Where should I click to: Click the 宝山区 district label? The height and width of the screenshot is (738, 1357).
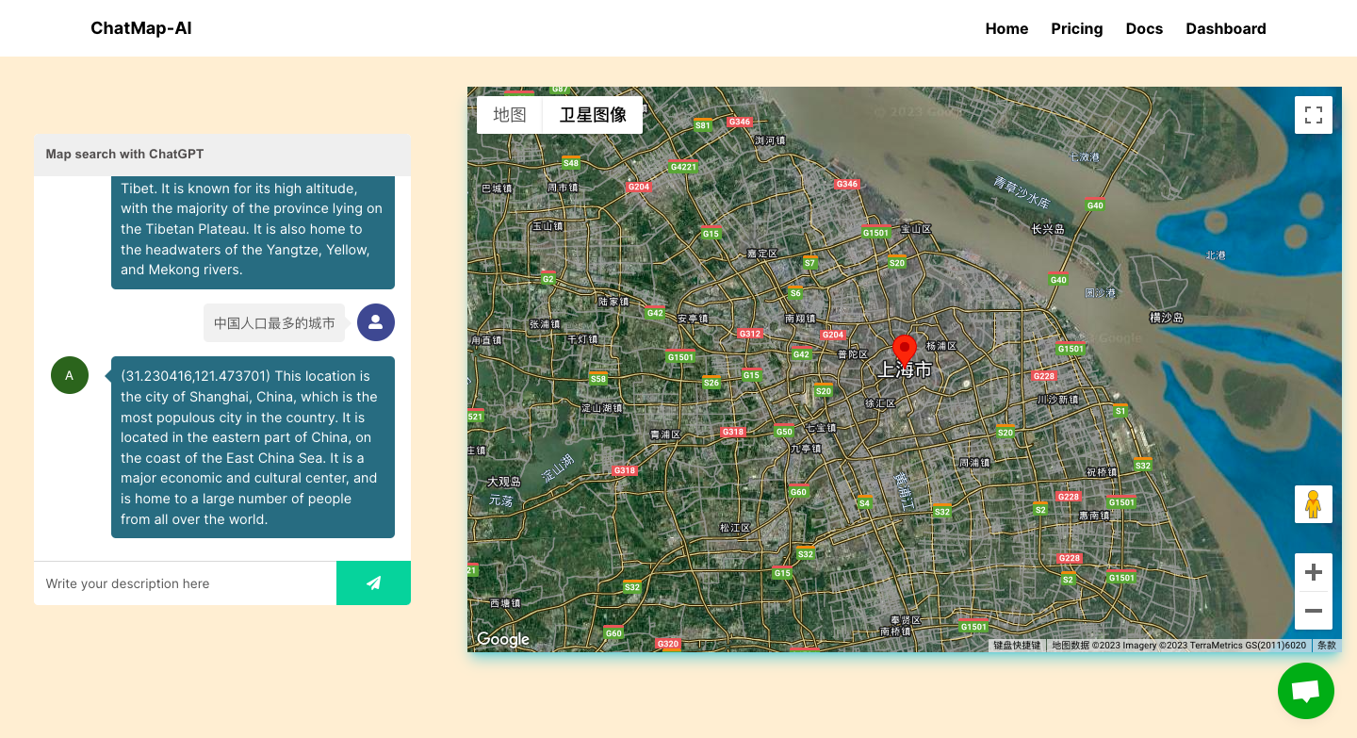pos(915,229)
